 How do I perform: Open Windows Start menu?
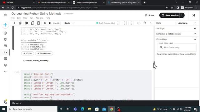coord(3,109)
